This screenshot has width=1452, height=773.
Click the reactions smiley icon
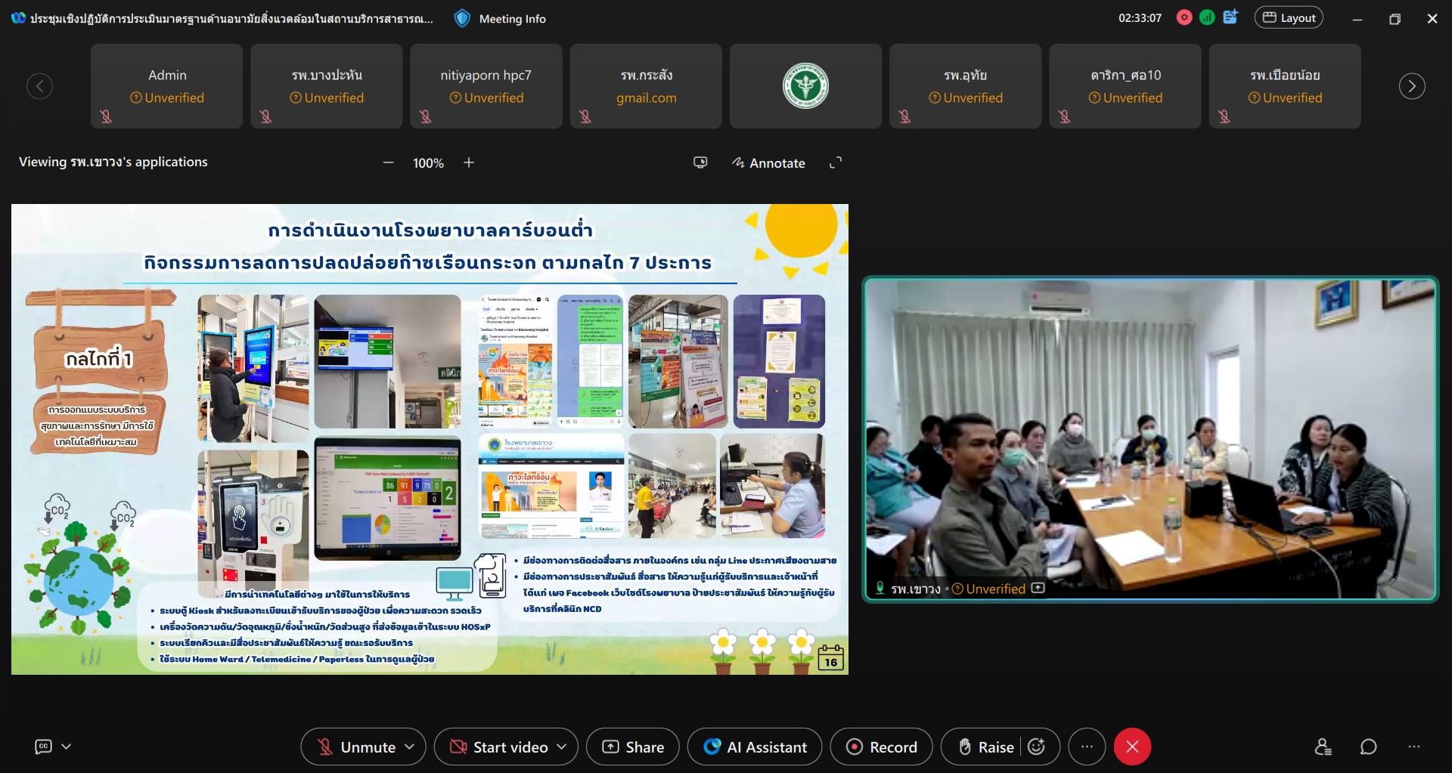1037,747
